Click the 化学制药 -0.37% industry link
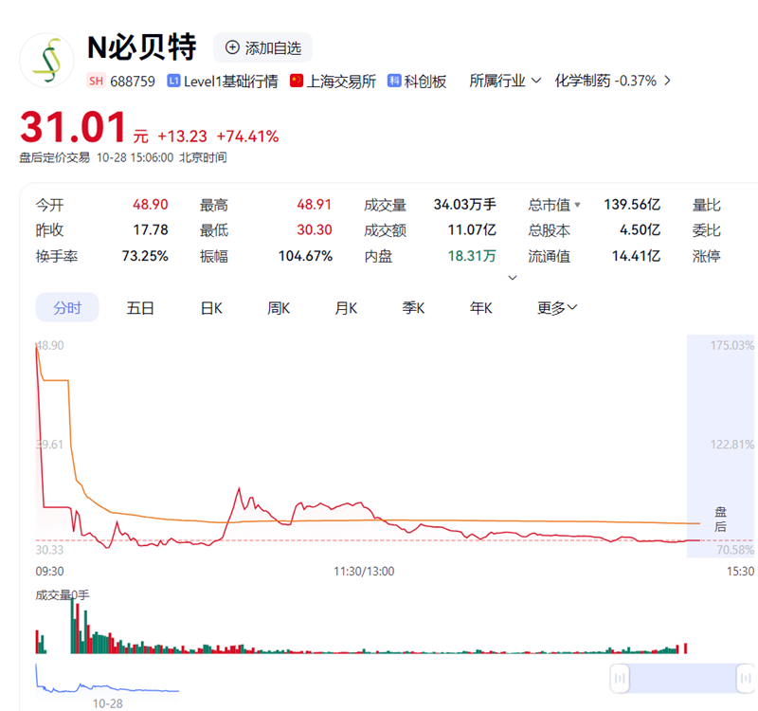This screenshot has height=711, width=758. click(605, 82)
